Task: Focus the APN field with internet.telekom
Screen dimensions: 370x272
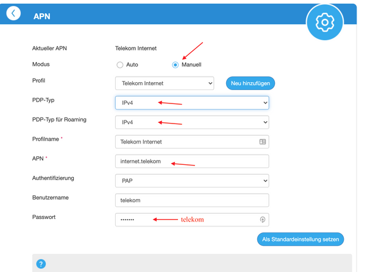Action: pos(192,161)
